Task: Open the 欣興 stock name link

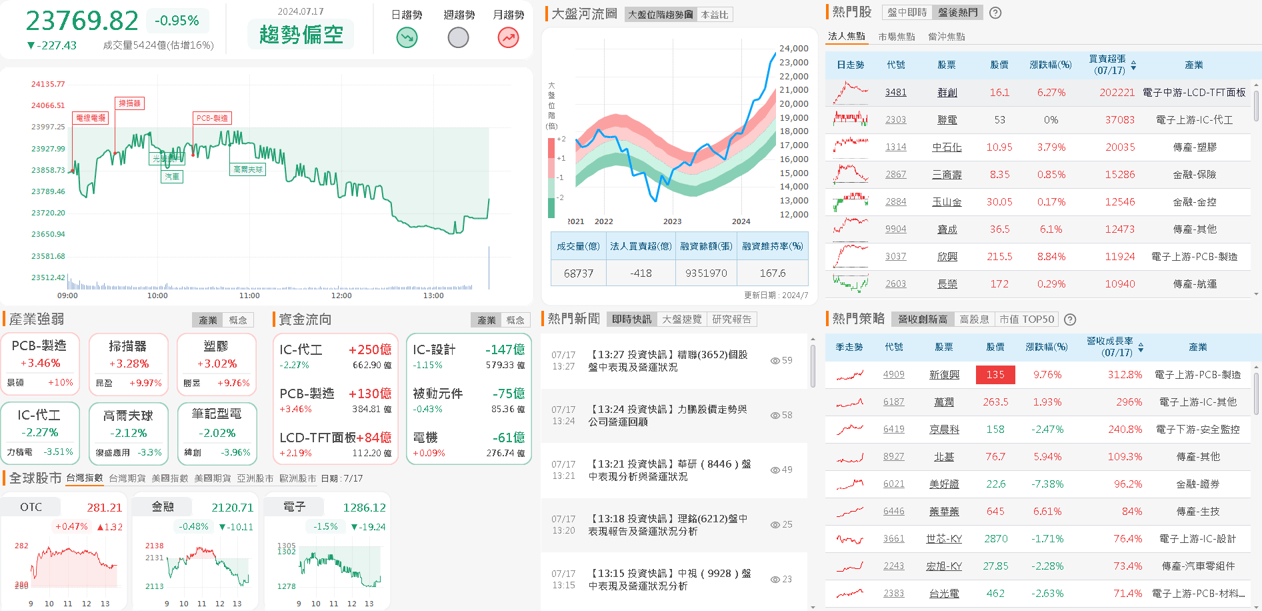Action: (x=947, y=257)
